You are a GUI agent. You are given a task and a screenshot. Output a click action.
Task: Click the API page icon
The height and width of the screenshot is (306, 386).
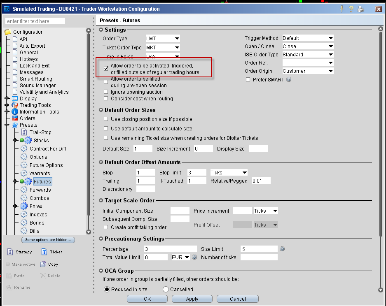(x=15, y=39)
